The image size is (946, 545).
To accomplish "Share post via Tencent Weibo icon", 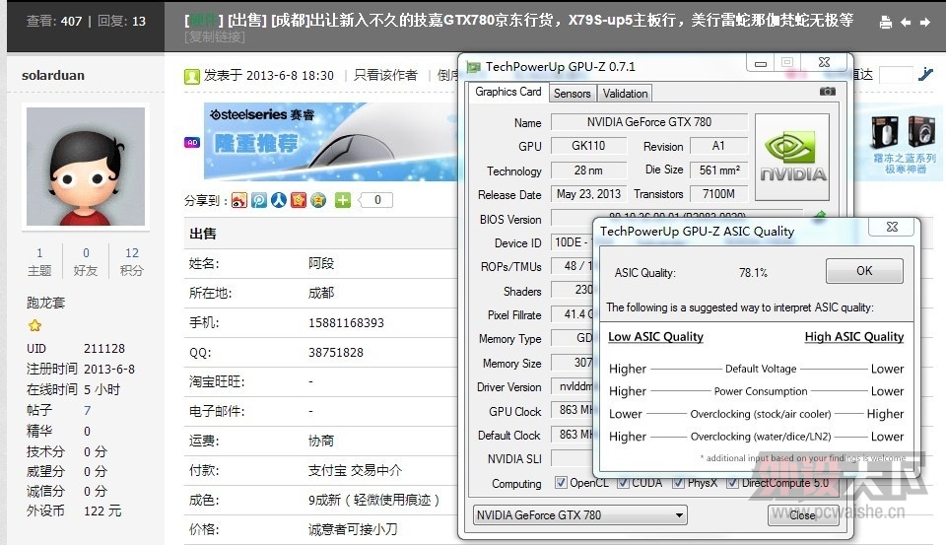I will [259, 200].
